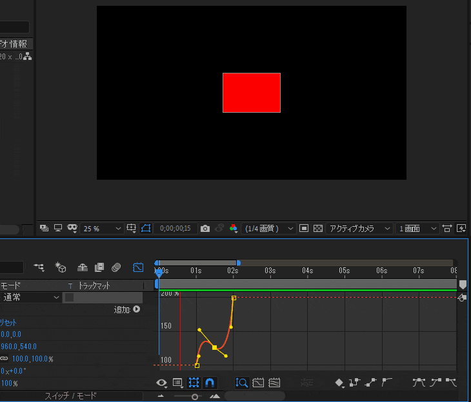Toggle graph editor snap magnet
This screenshot has width=471, height=402.
click(x=210, y=383)
